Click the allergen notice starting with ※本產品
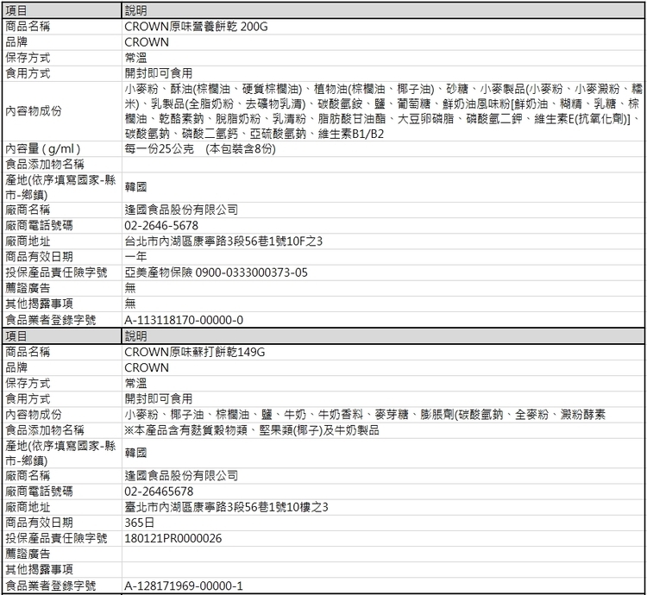Image resolution: width=647 pixels, height=595 pixels. click(x=252, y=429)
